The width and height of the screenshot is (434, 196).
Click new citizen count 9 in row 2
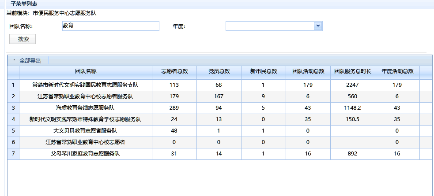click(x=263, y=96)
